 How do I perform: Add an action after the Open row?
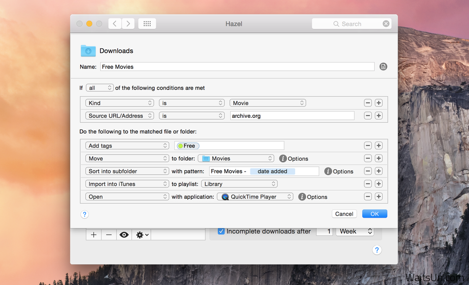[379, 197]
